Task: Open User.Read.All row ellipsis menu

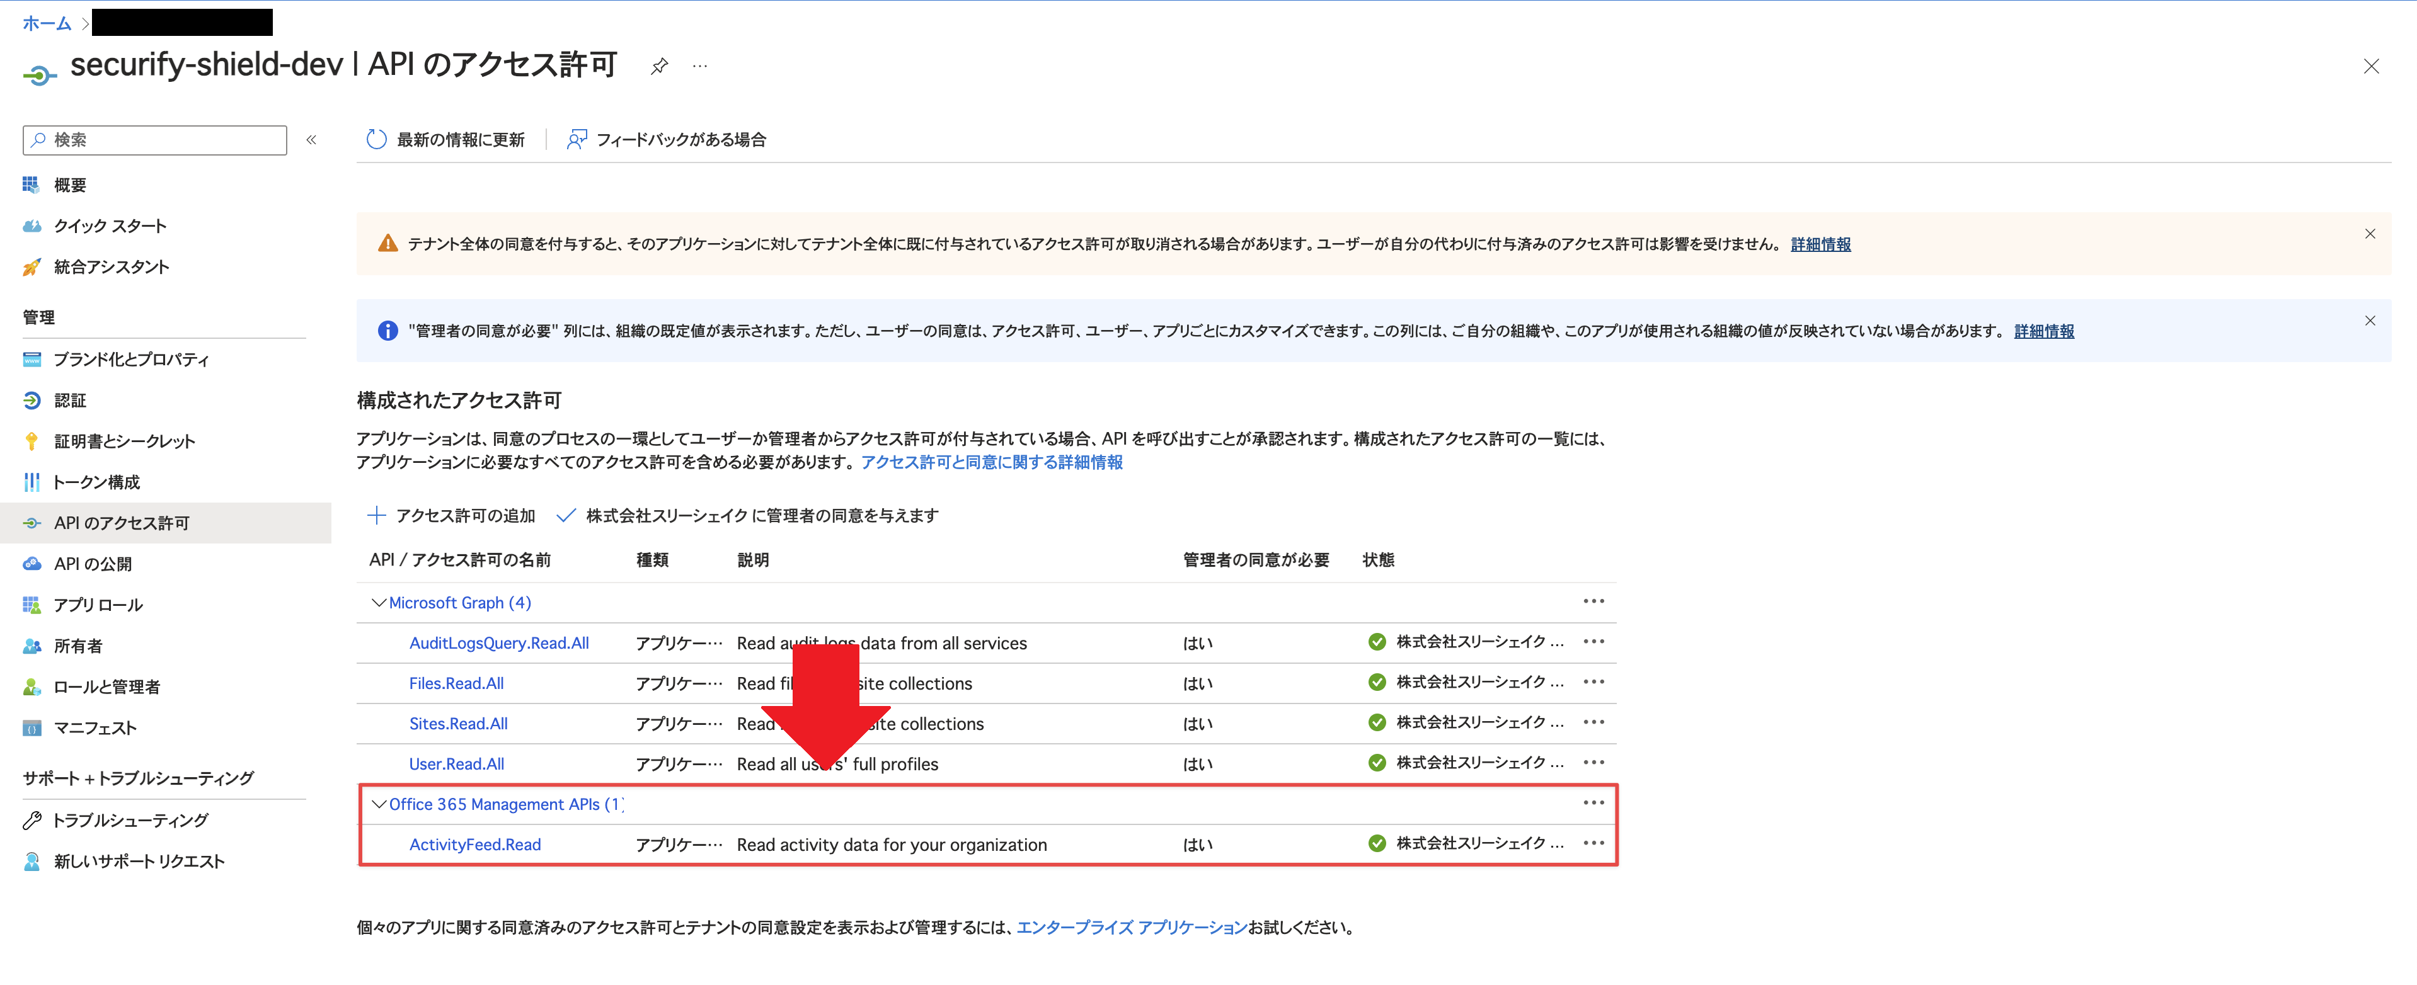Action: [x=1593, y=763]
